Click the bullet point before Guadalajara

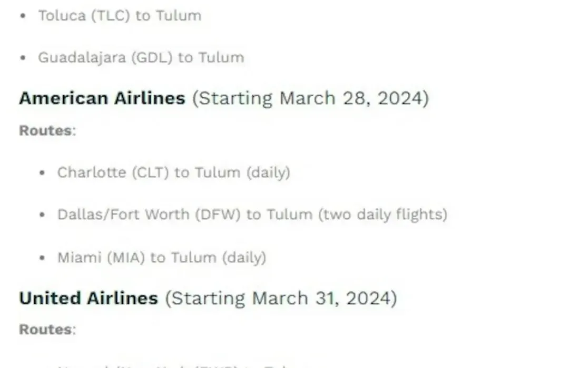pos(23,58)
